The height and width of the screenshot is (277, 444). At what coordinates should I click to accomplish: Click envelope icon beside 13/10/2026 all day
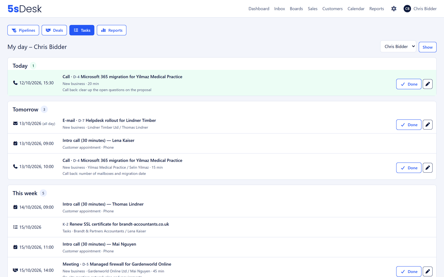(15, 123)
